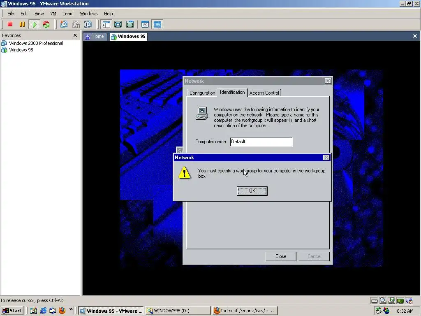Click the Start button
Viewport: 421px width, 316px height.
(12, 311)
